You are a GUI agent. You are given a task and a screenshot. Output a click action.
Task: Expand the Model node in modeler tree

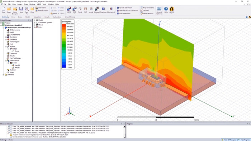pyautogui.click(x=34, y=20)
